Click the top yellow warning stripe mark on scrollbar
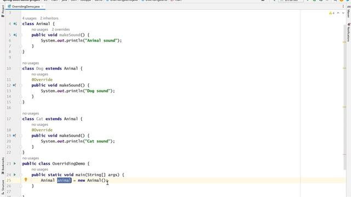This screenshot has width=351, height=197. pos(344,42)
